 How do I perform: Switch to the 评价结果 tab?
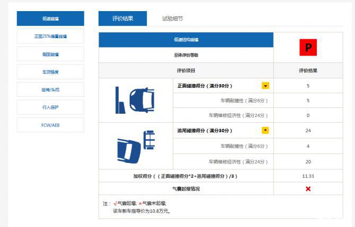click(122, 19)
